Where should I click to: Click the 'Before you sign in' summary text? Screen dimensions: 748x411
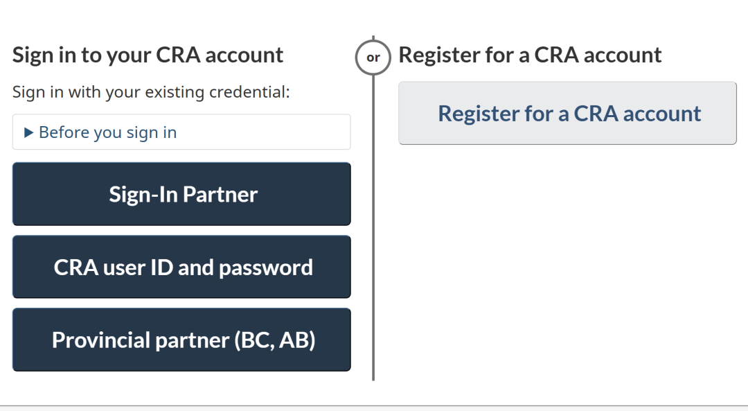pos(107,132)
